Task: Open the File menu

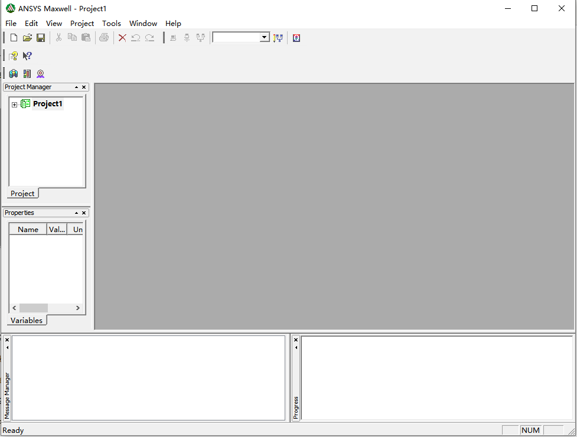Action: click(11, 23)
